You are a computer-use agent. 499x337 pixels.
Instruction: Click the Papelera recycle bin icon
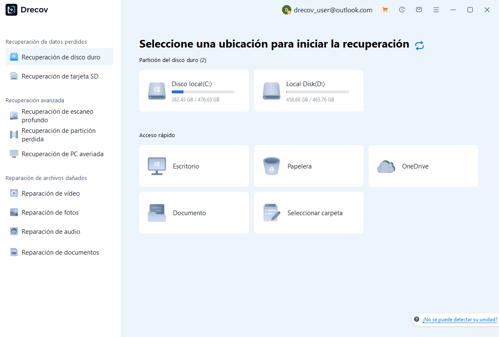coord(271,166)
